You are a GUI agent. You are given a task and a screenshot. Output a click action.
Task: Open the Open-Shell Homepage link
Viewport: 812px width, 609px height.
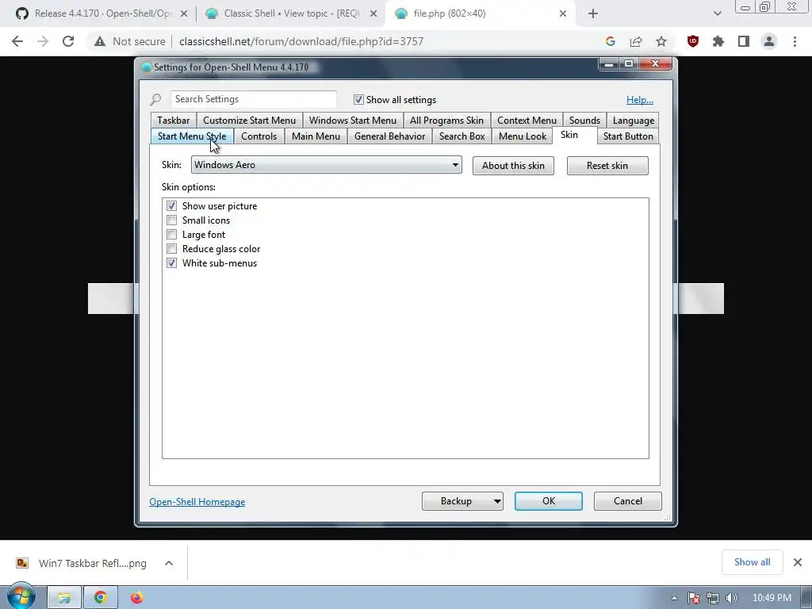(197, 502)
